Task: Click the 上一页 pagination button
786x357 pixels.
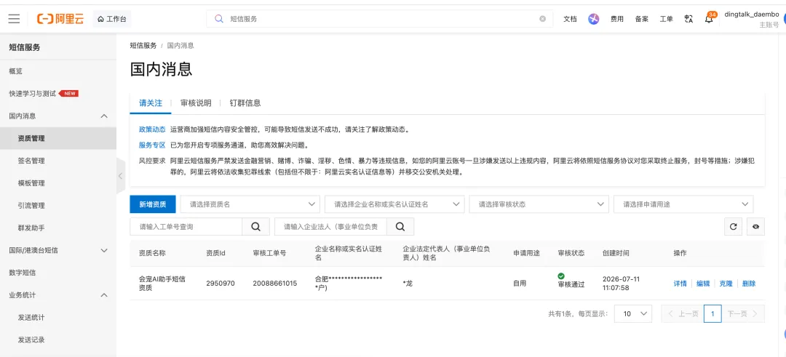Action: pos(683,313)
